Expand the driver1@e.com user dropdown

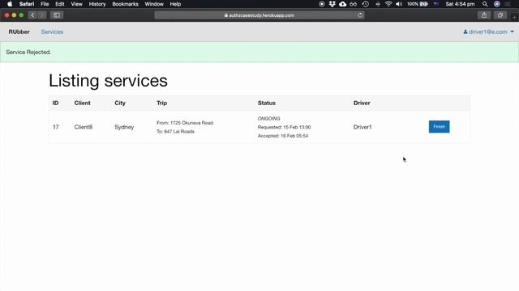pyautogui.click(x=488, y=32)
